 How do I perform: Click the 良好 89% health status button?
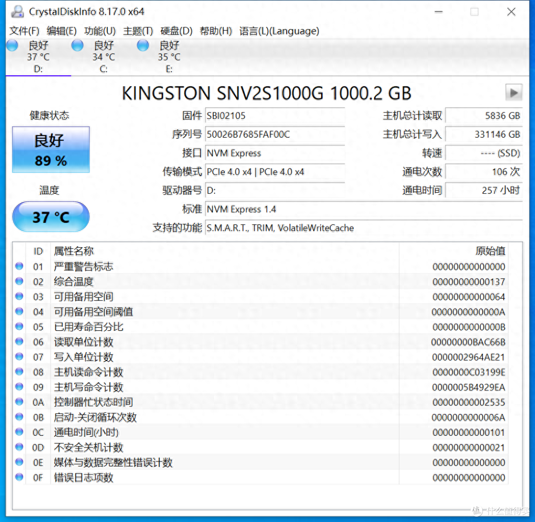(51, 150)
